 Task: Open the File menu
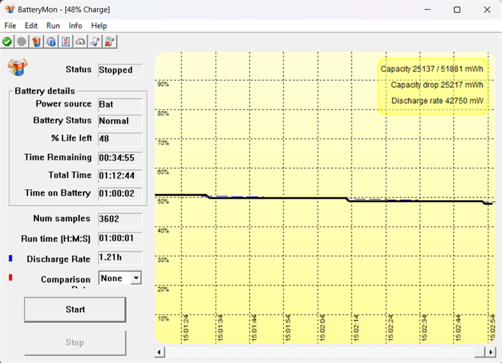click(10, 26)
